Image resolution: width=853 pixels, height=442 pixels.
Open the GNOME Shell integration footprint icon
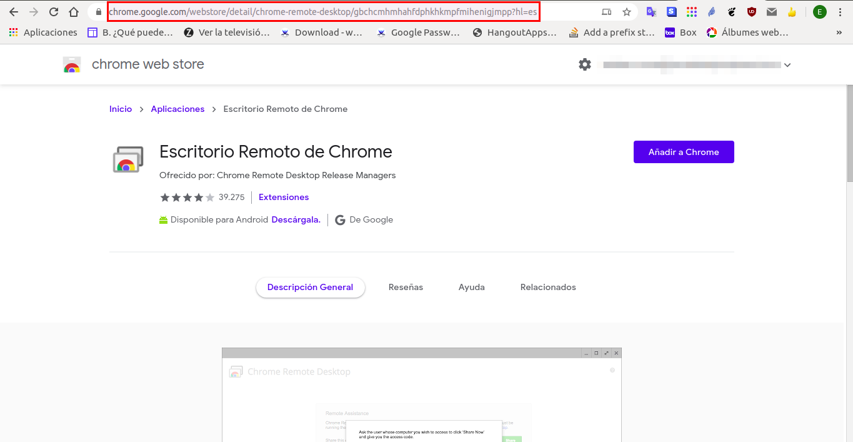tap(731, 11)
